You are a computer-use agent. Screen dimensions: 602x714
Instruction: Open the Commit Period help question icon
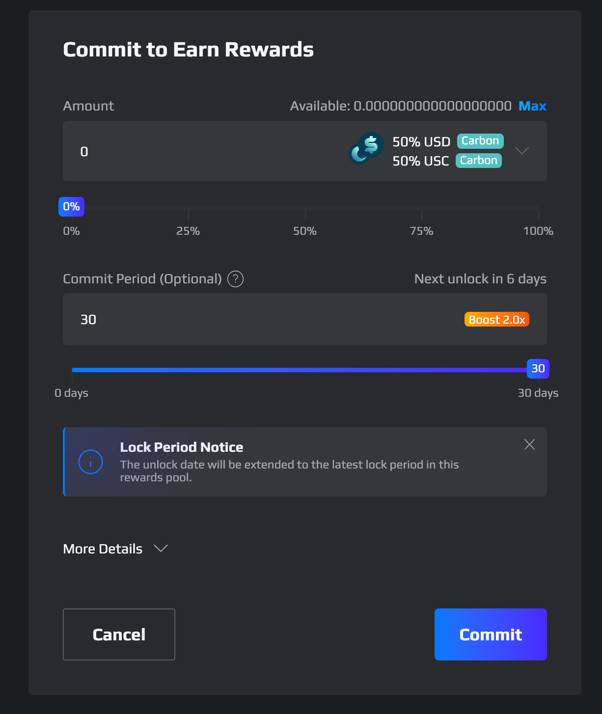[x=236, y=279]
